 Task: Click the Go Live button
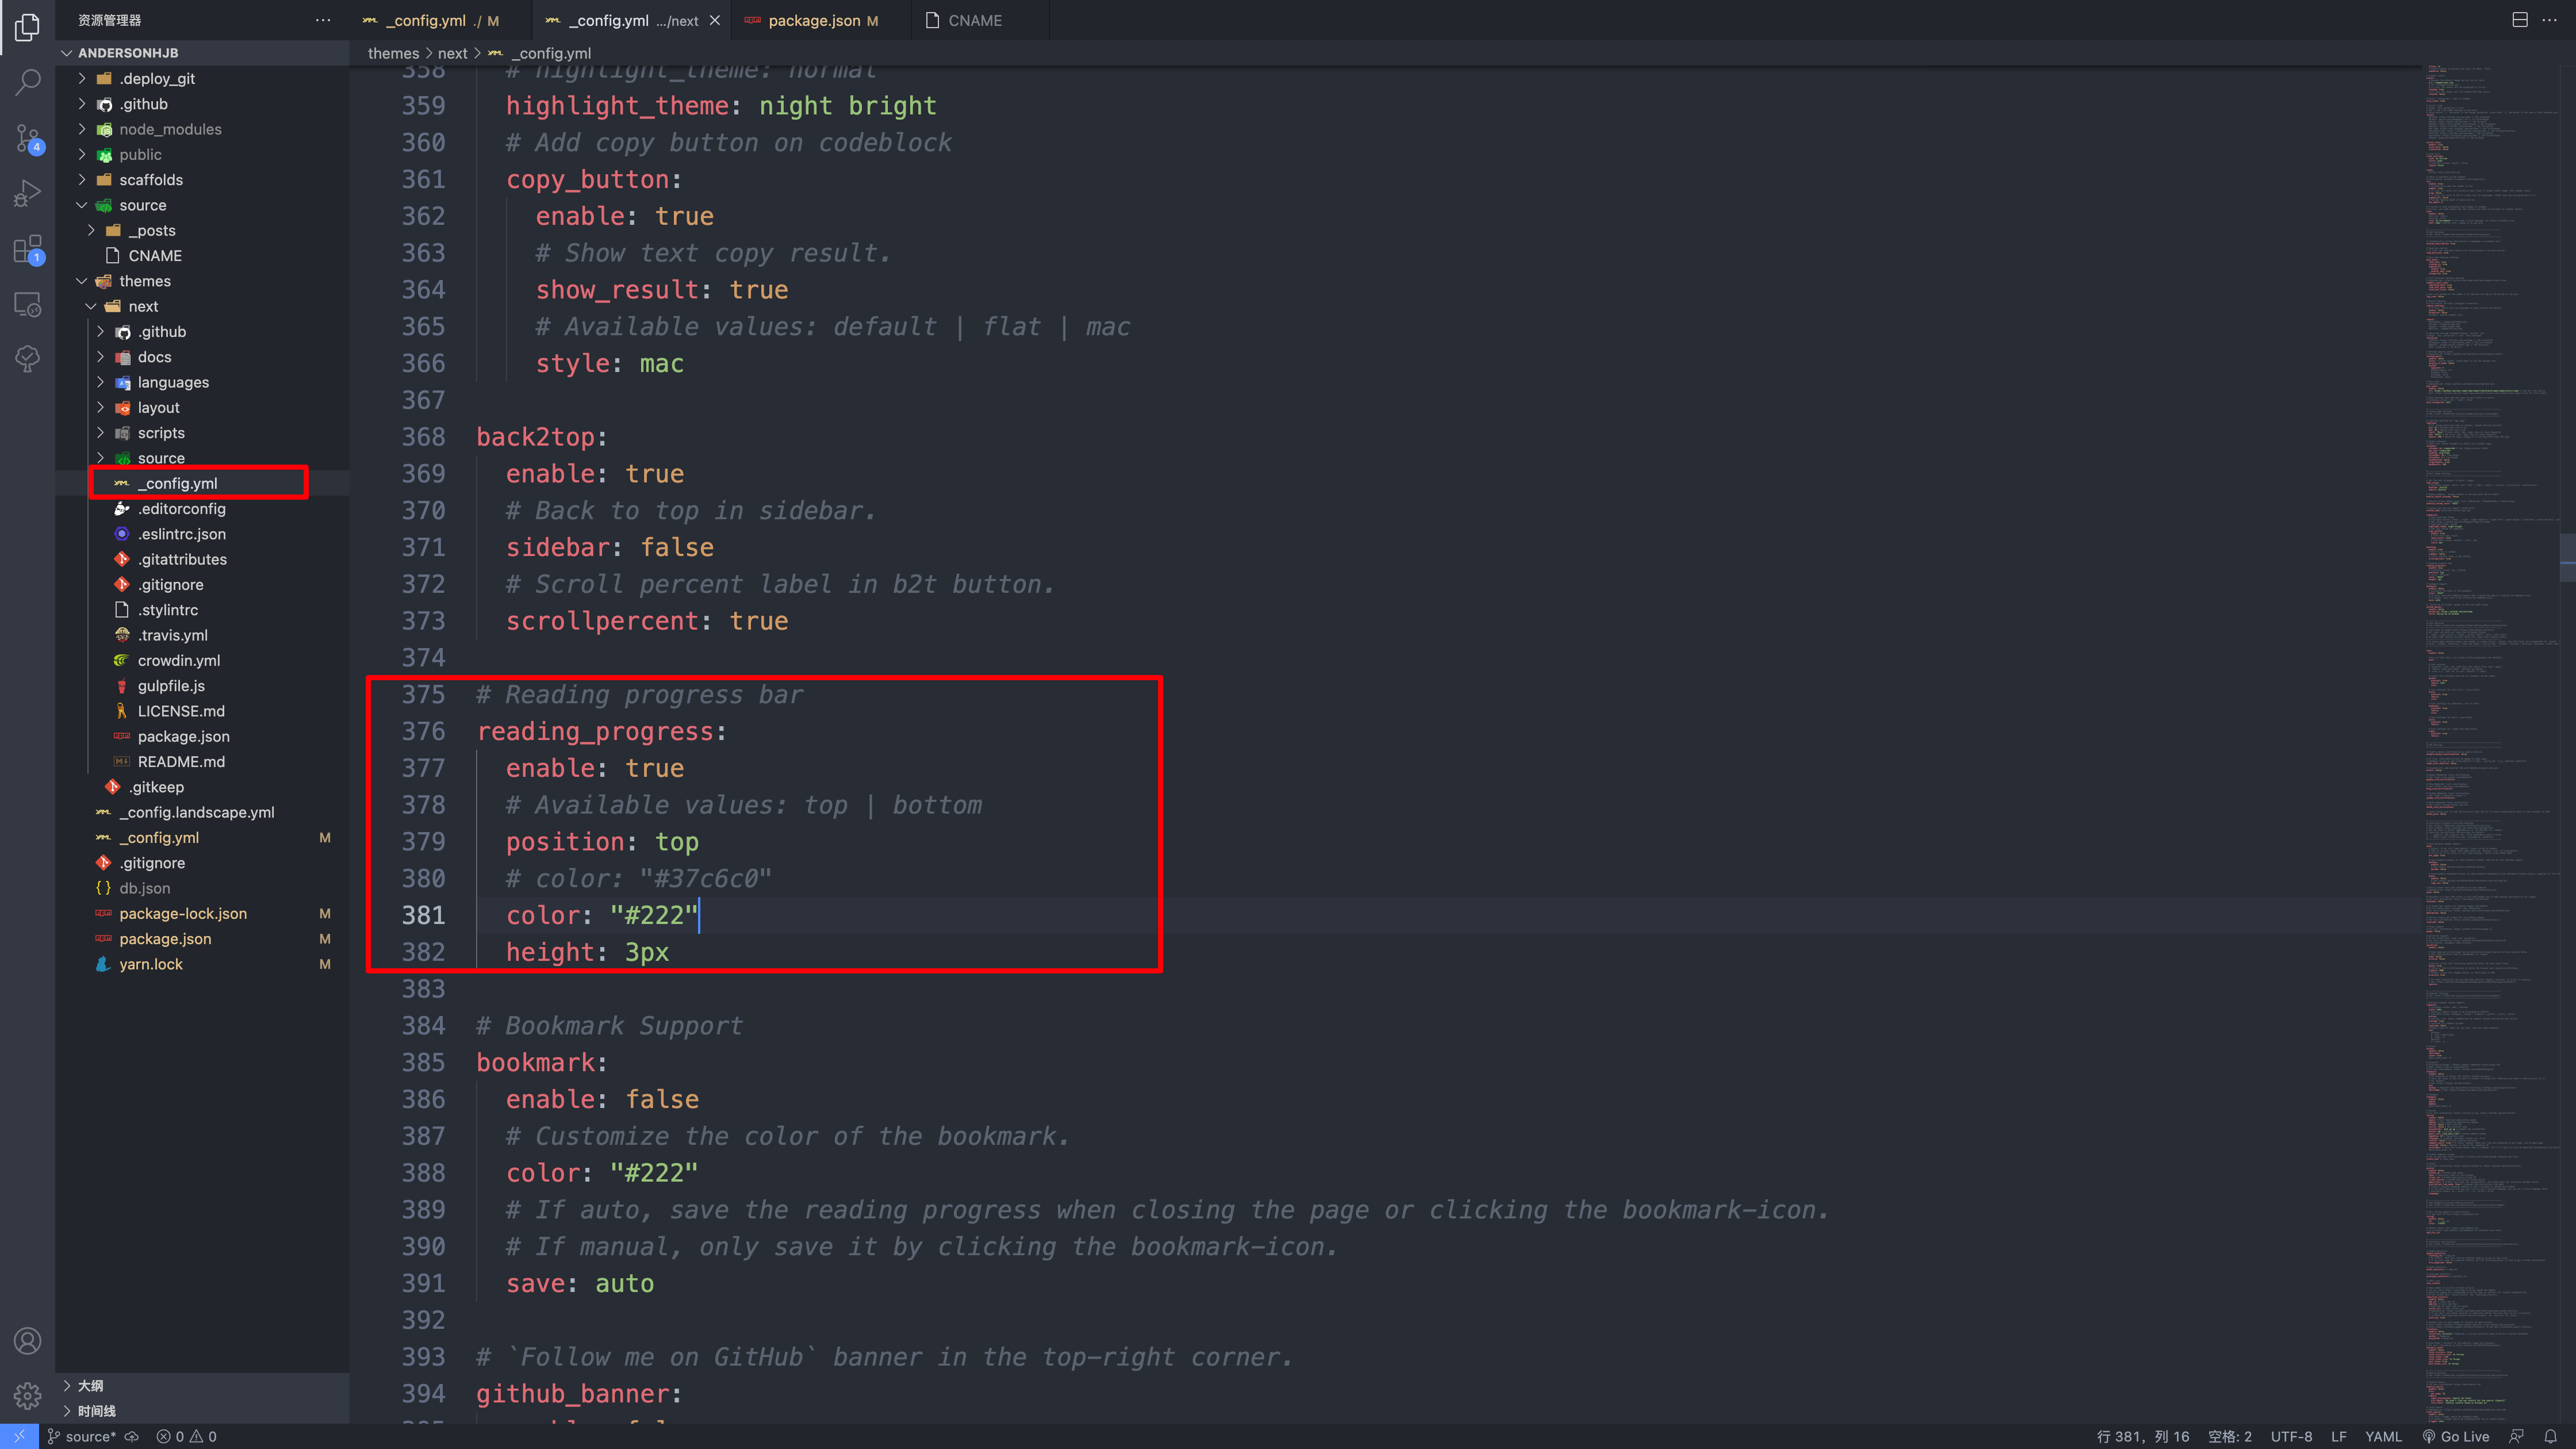2456,1436
